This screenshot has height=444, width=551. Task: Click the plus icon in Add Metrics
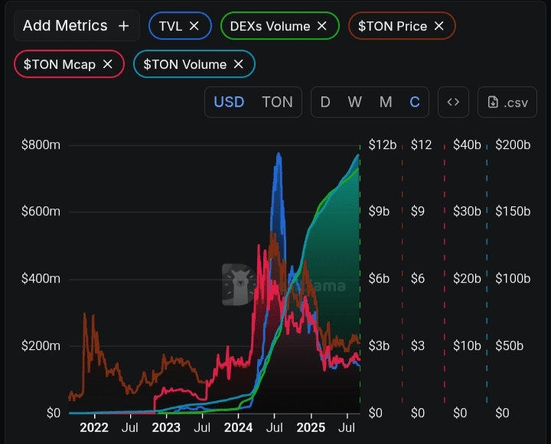pyautogui.click(x=124, y=26)
